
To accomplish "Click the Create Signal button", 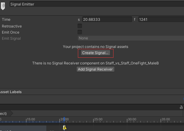I will 95,53.
